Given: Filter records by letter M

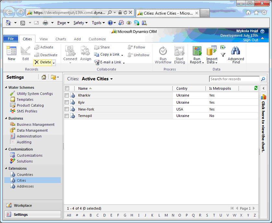Looking at the screenshot, I should click(166, 215).
